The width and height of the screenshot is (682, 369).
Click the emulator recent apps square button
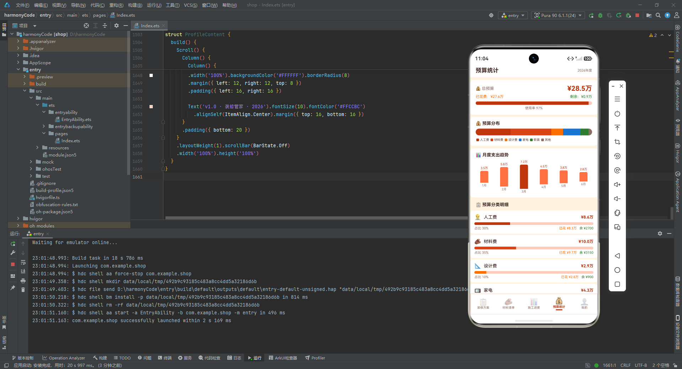[617, 284]
